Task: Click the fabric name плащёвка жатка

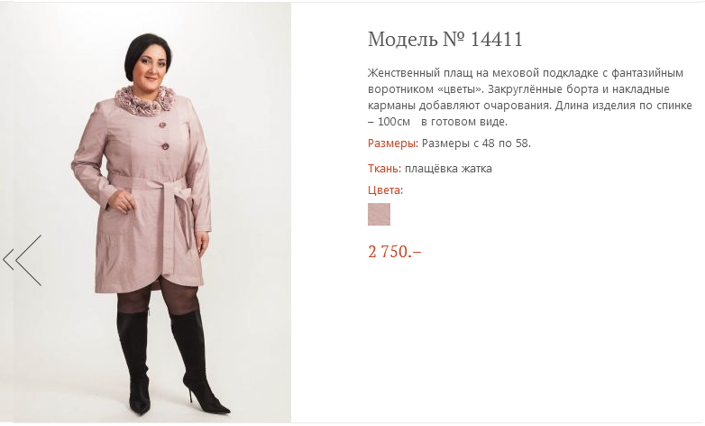Action: tap(448, 169)
